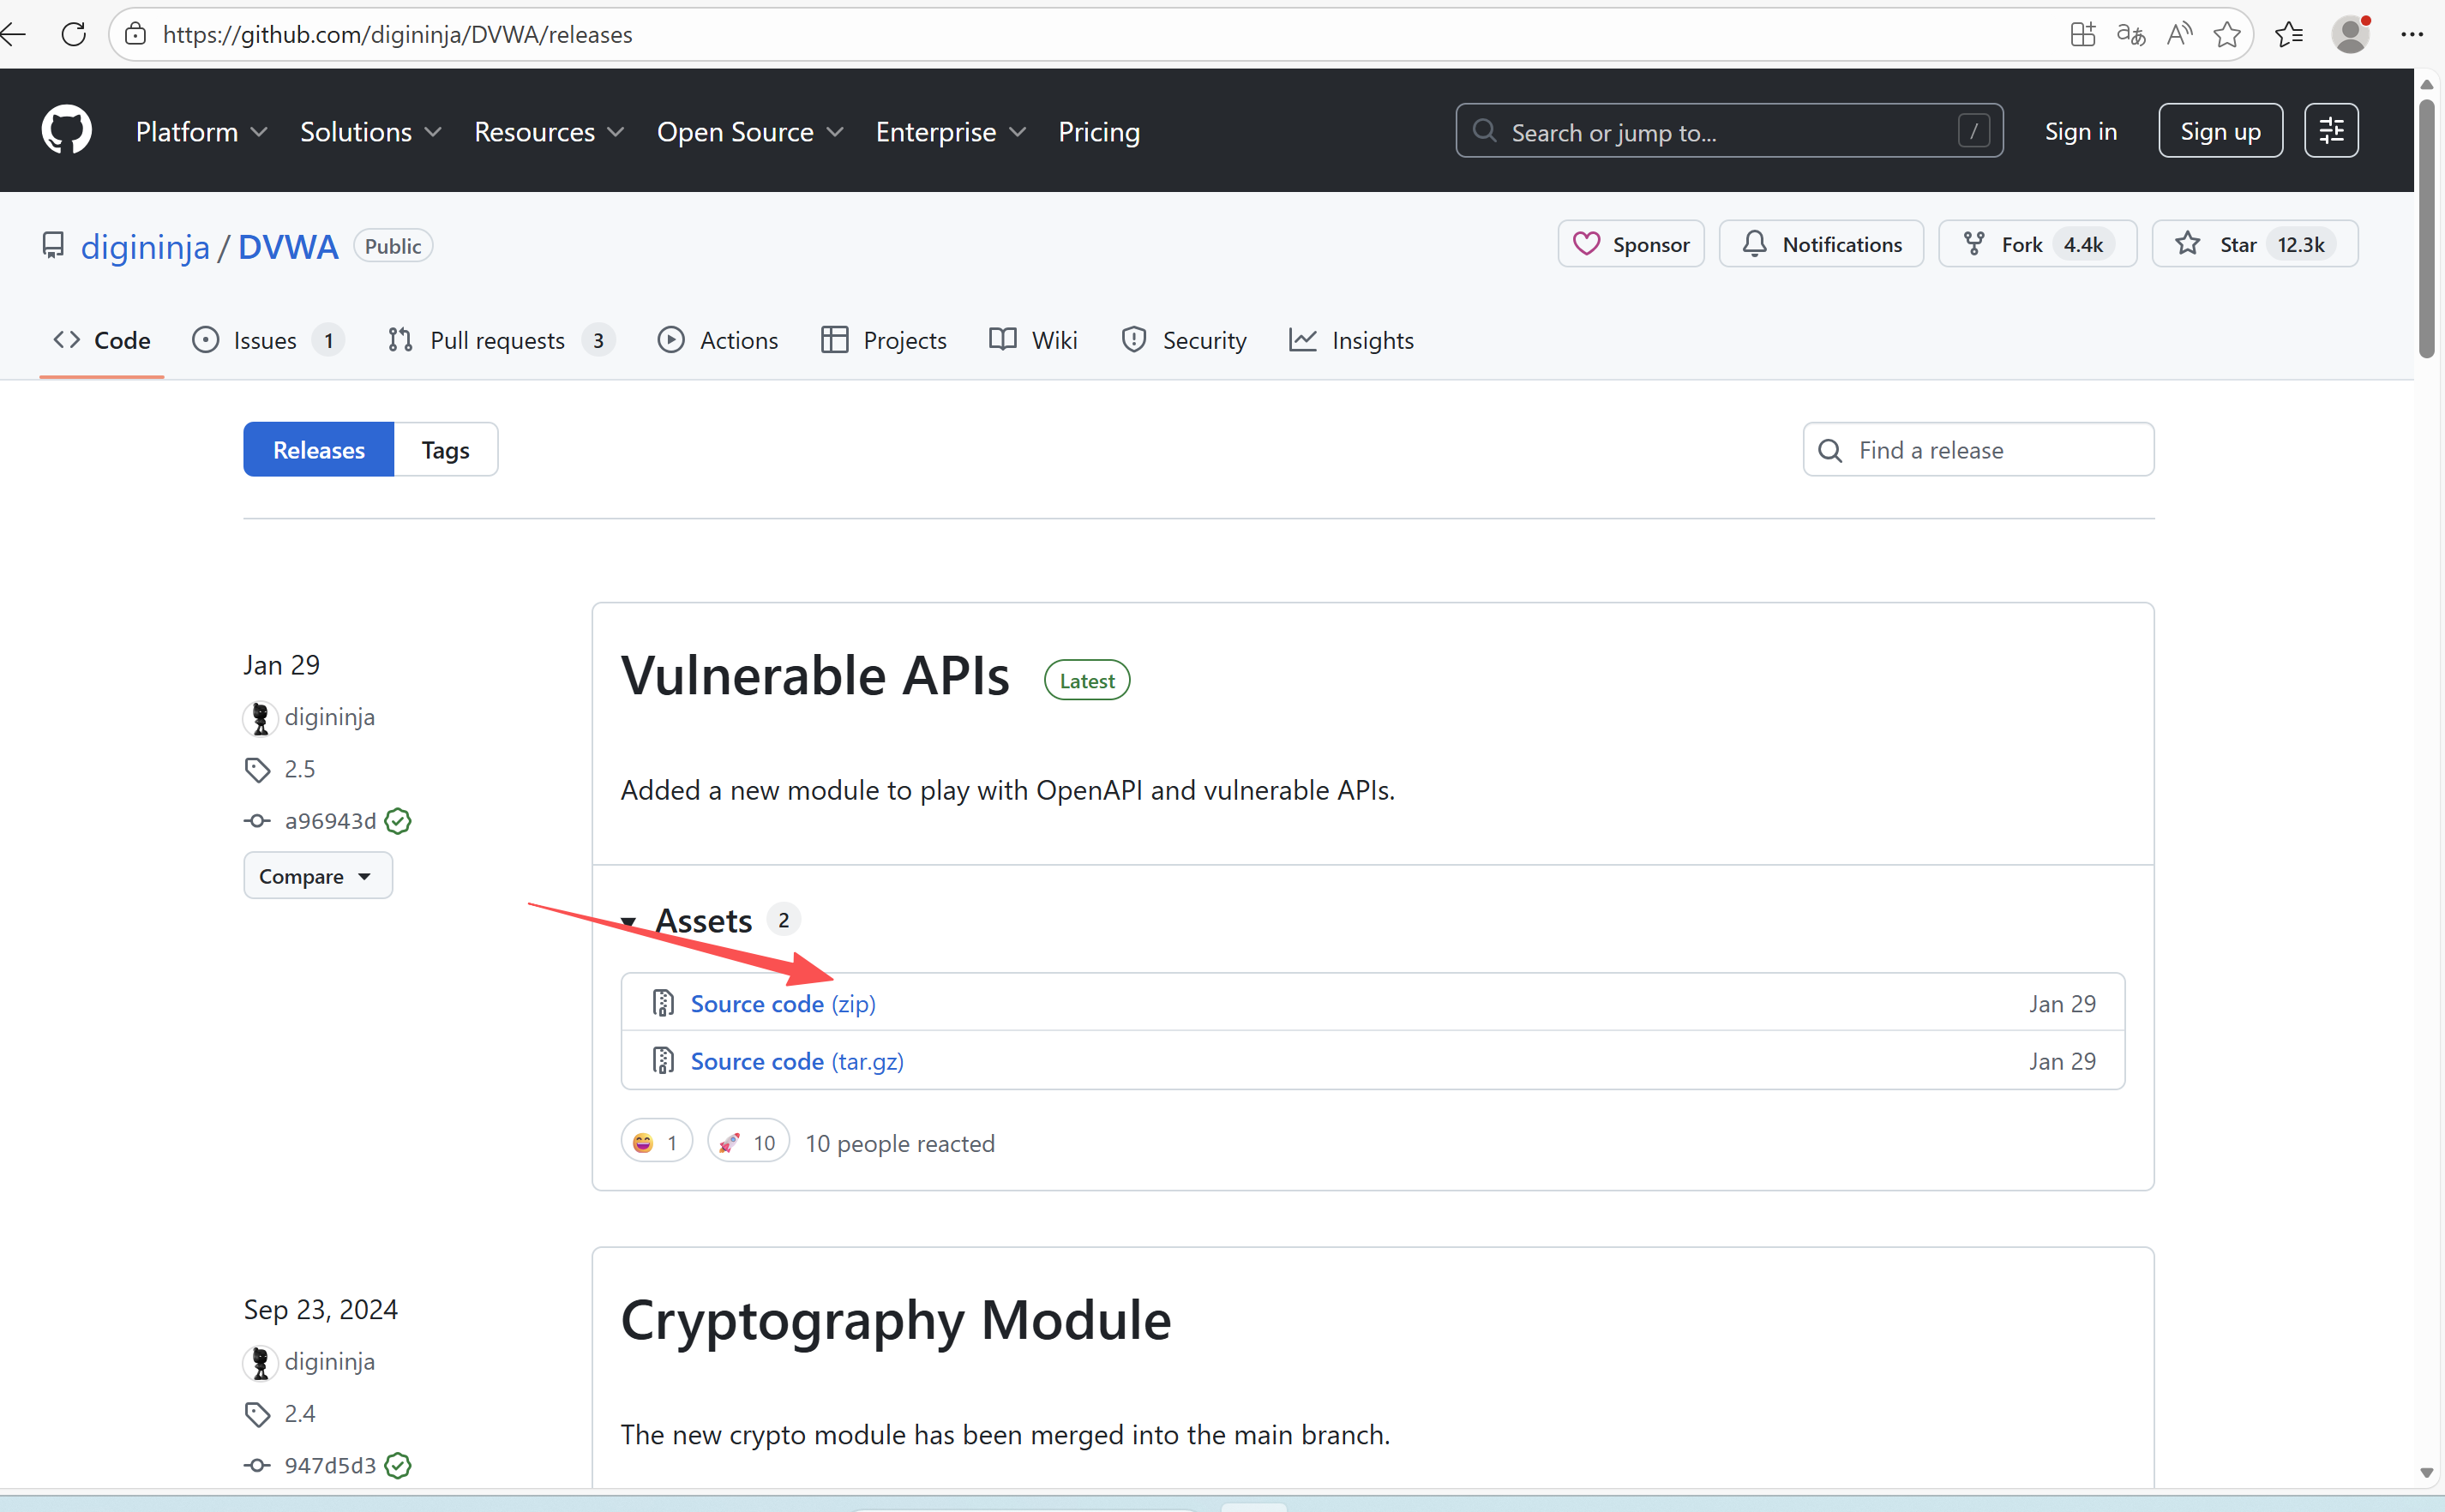Expand the Platform navigation menu
The height and width of the screenshot is (1512, 2445).
(x=201, y=132)
